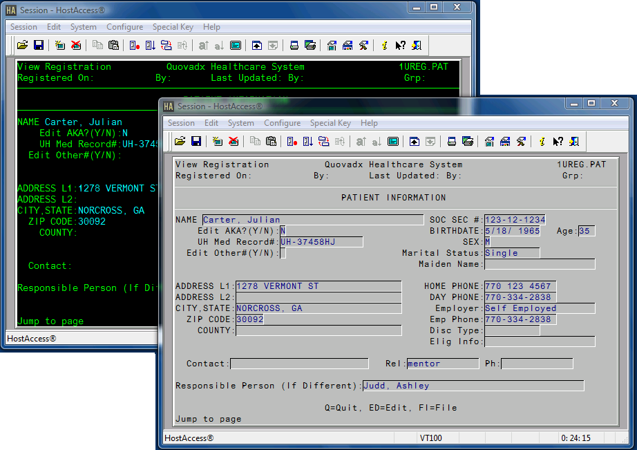Click the page up arrow icon, front window
The image size is (637, 450).
point(415,142)
